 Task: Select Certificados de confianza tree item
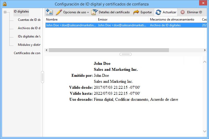pyautogui.click(x=27, y=53)
